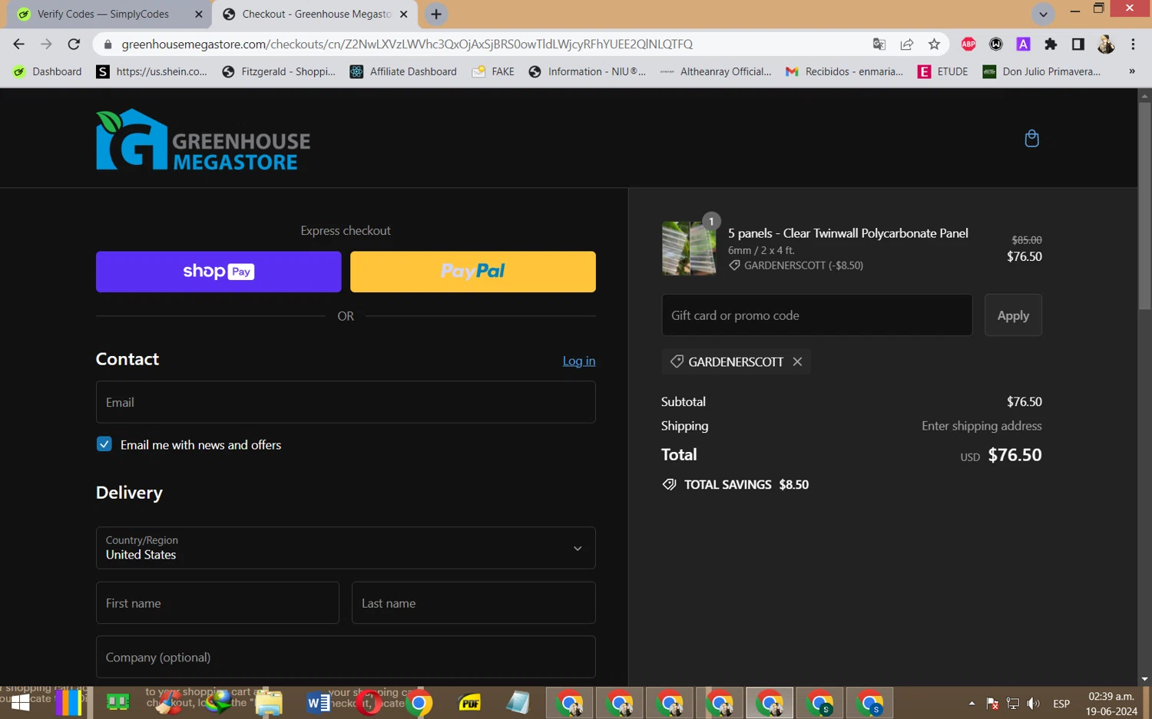
Task: Click the browser address bar URL
Action: [407, 45]
